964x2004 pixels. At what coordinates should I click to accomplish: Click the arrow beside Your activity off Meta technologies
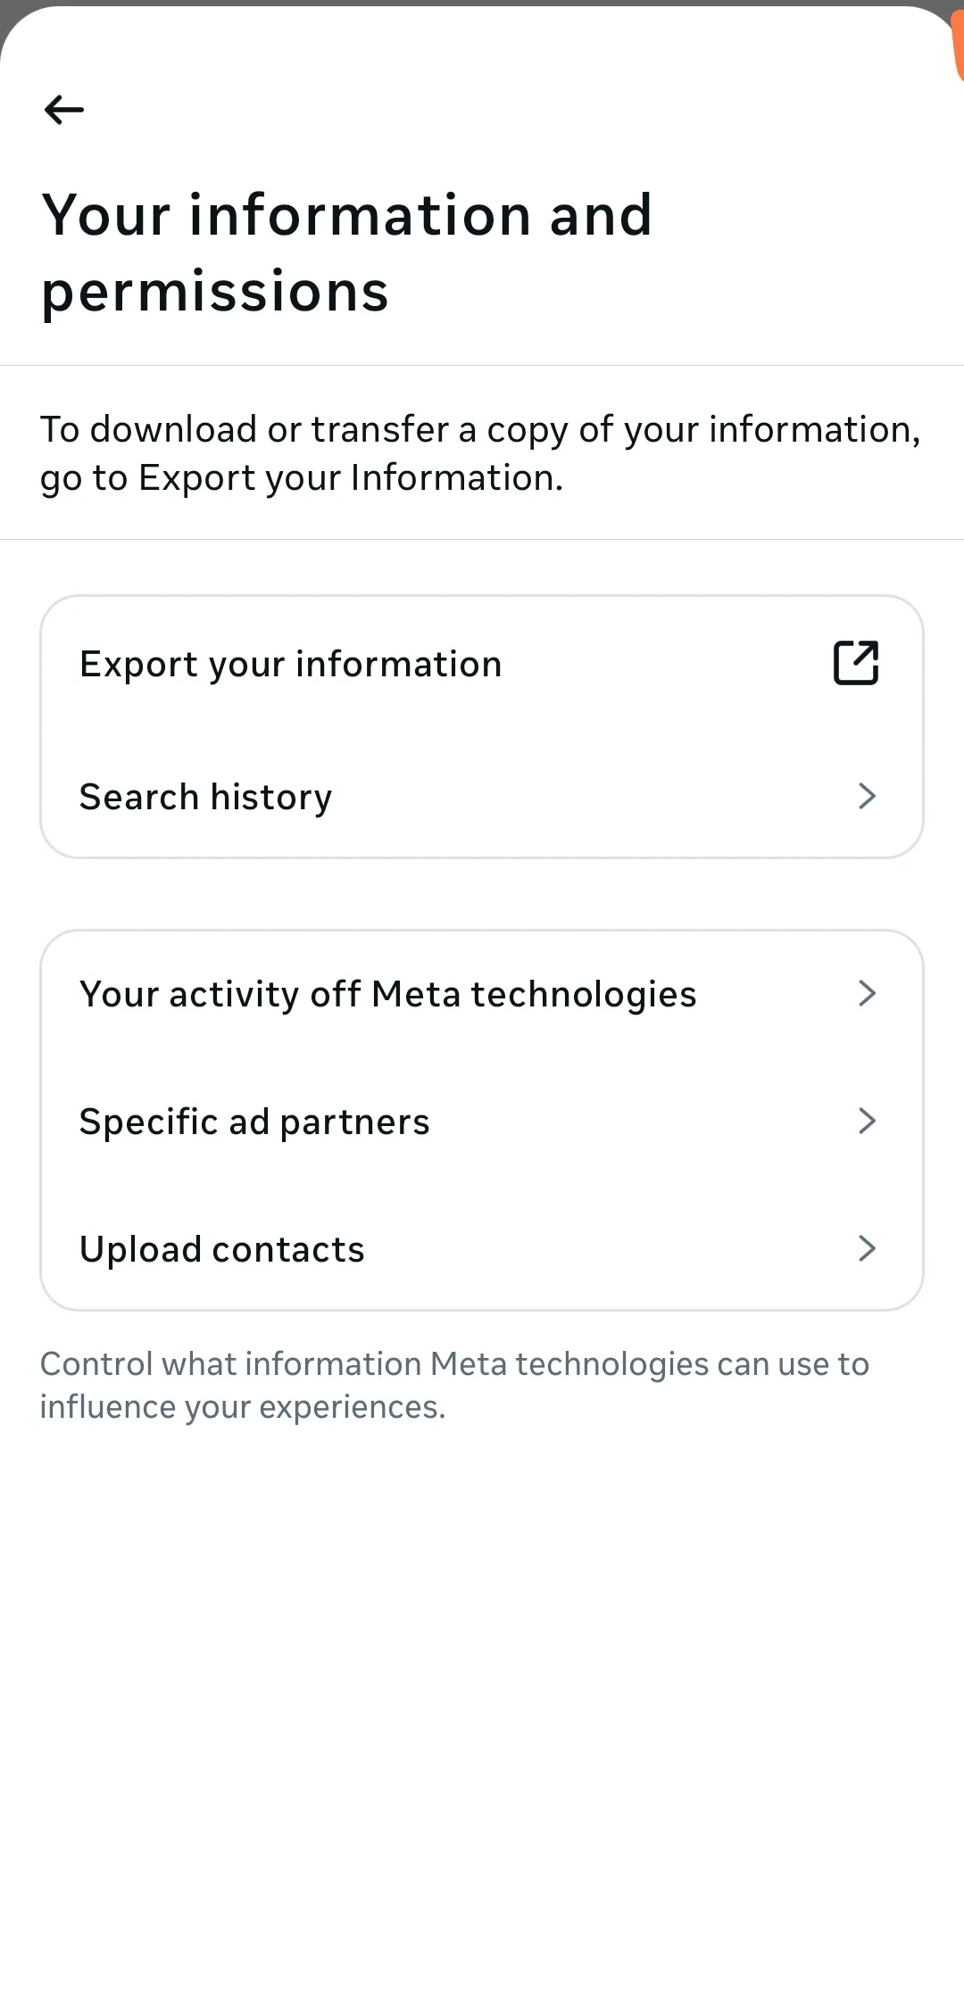tap(866, 993)
